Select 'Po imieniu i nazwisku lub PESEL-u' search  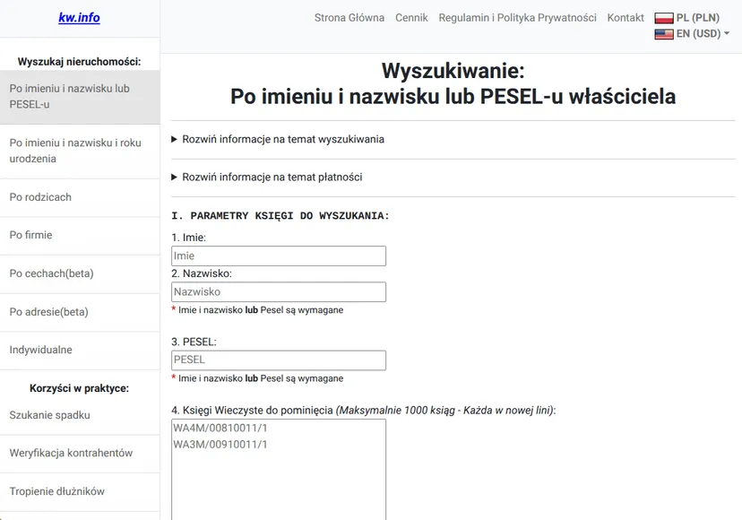(80, 97)
